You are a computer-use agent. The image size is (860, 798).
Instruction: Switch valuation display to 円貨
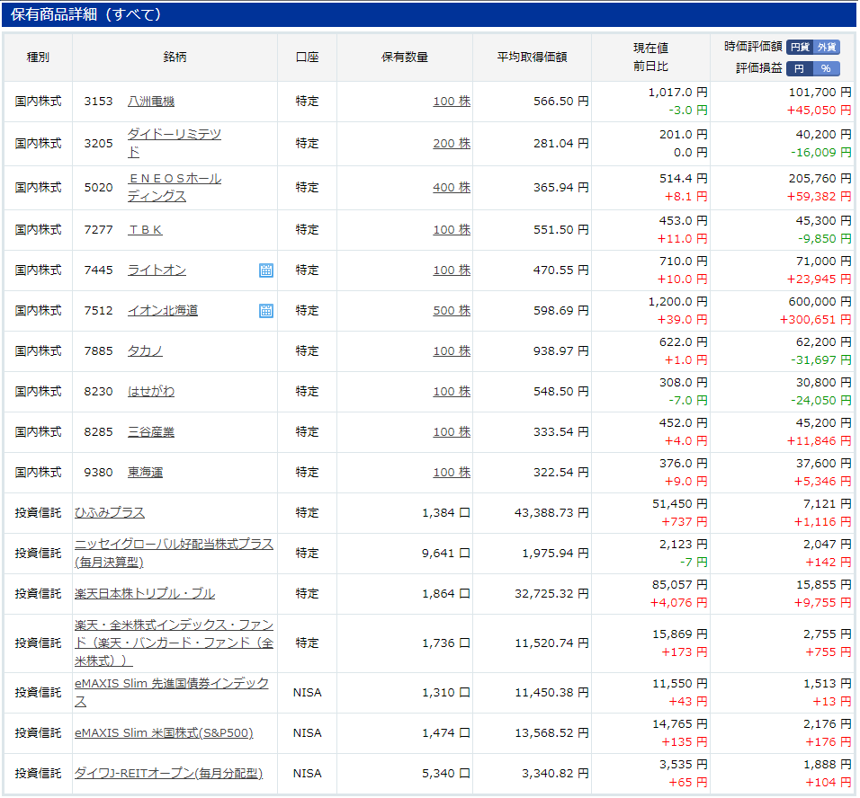(x=800, y=47)
